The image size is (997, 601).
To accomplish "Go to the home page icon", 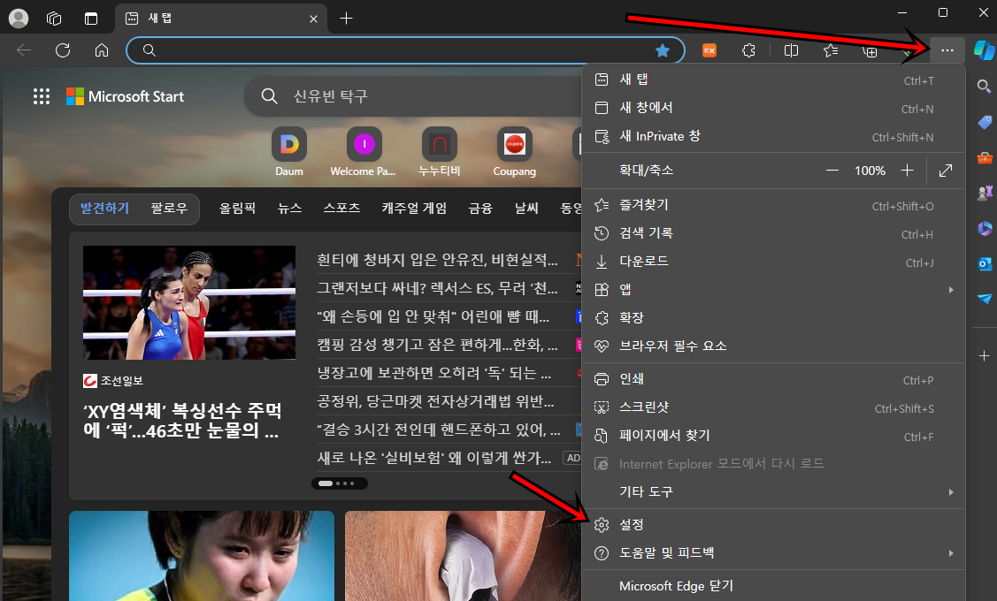I will pos(102,50).
